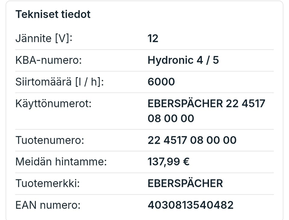This screenshot has height=220, width=289.
Task: Click the Tekniset tiedot heading
Action: pyautogui.click(x=53, y=14)
